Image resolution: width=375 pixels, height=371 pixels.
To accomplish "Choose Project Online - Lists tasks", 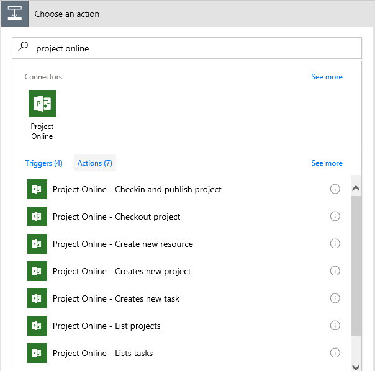I will [102, 353].
